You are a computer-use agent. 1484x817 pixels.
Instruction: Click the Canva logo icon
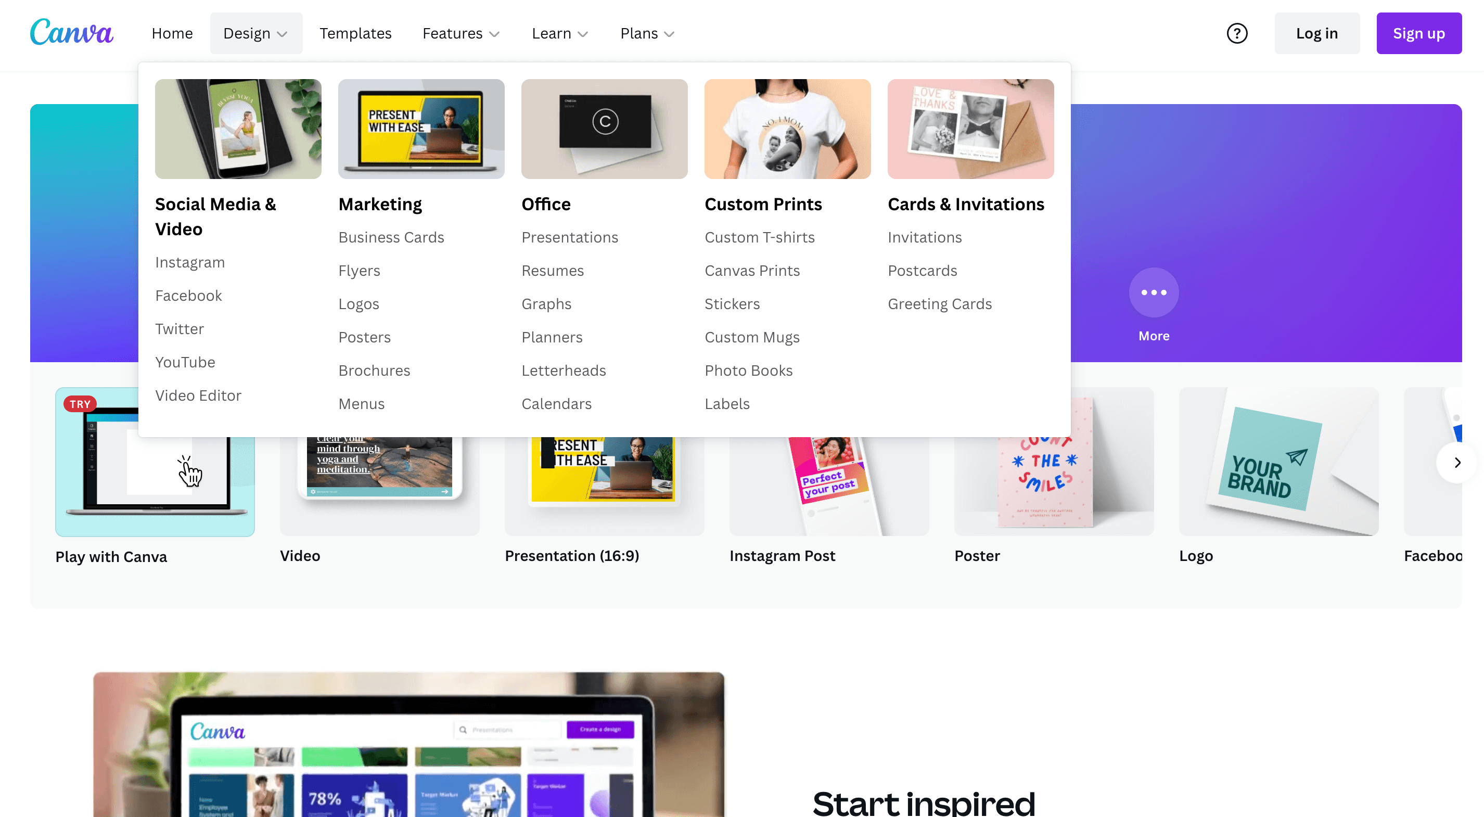click(x=71, y=33)
